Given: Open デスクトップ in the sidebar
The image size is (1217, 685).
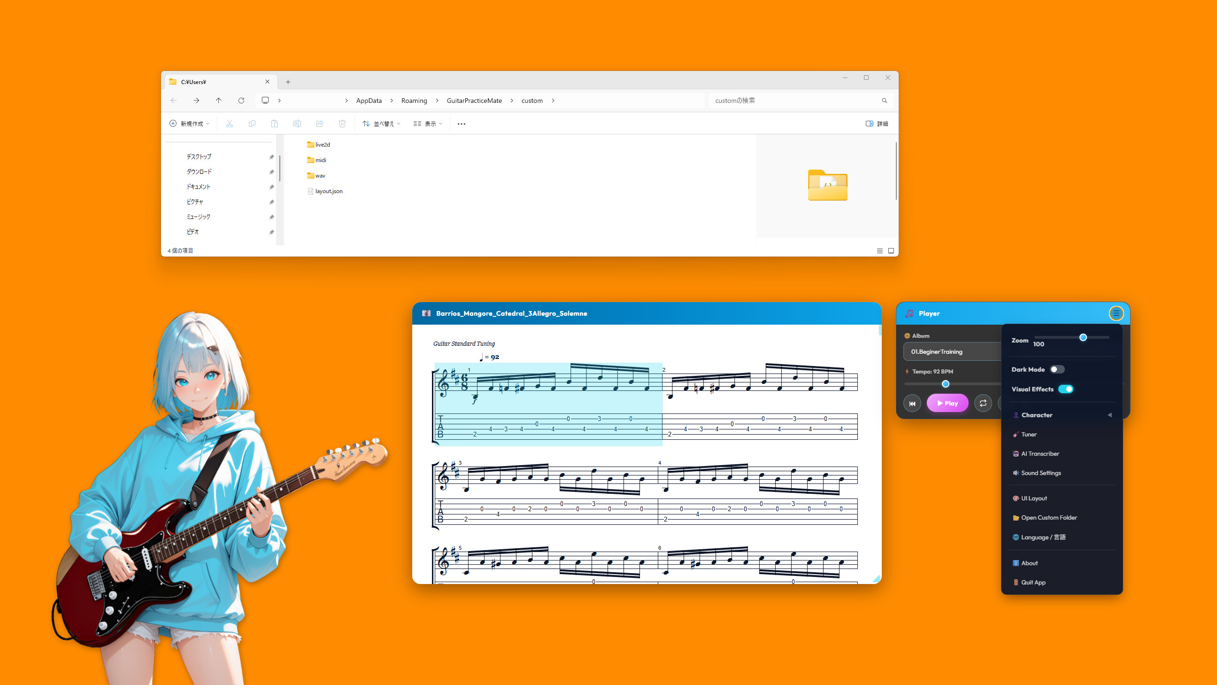Looking at the screenshot, I should click(199, 156).
